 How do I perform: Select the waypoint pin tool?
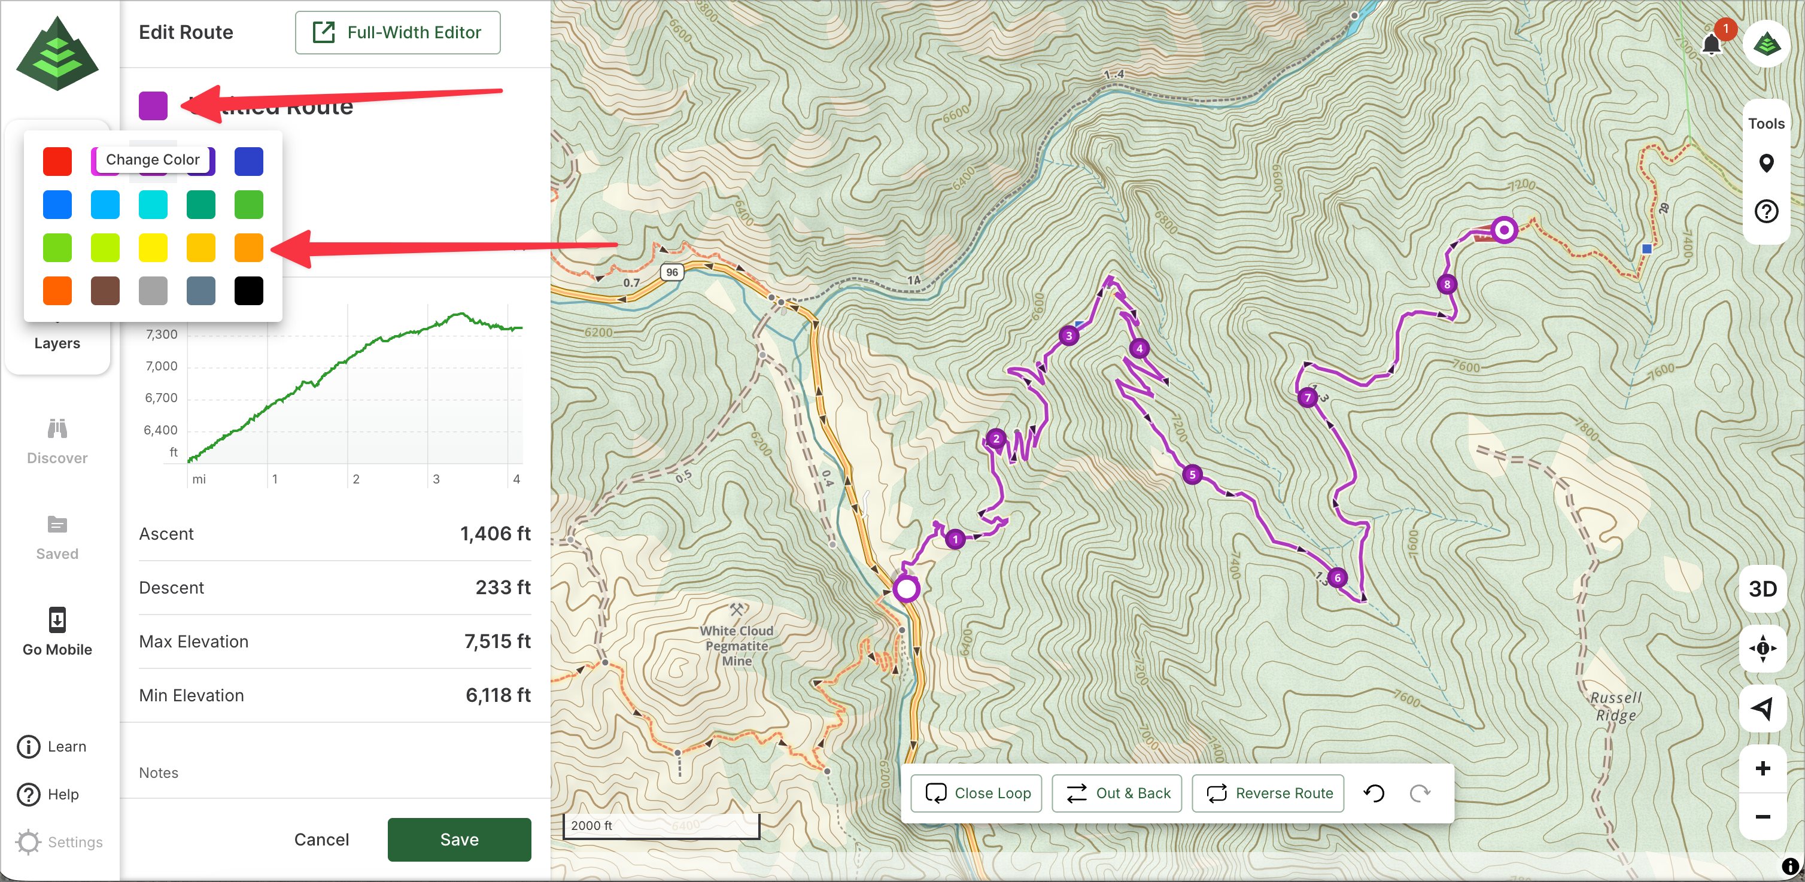coord(1766,163)
